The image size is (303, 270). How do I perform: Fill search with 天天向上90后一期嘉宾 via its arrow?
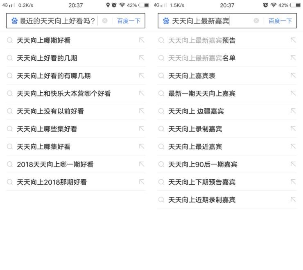[293, 164]
